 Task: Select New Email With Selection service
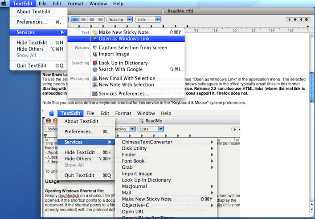126,78
